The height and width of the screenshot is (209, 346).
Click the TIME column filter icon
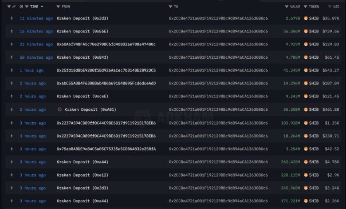(x=26, y=7)
